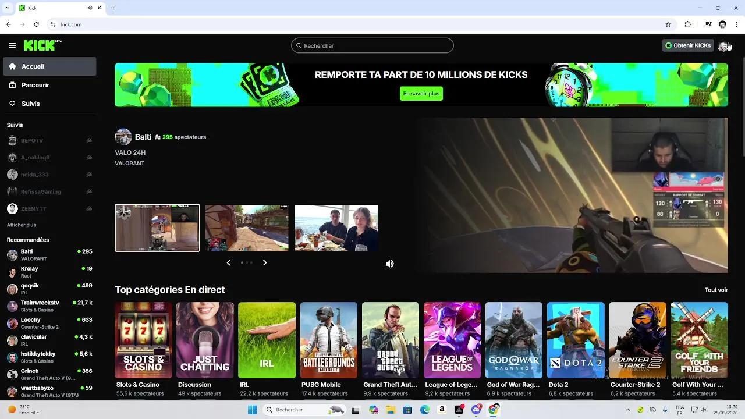Image resolution: width=745 pixels, height=419 pixels.
Task: Open recommended channel westbabyzo
Action: pos(49,391)
